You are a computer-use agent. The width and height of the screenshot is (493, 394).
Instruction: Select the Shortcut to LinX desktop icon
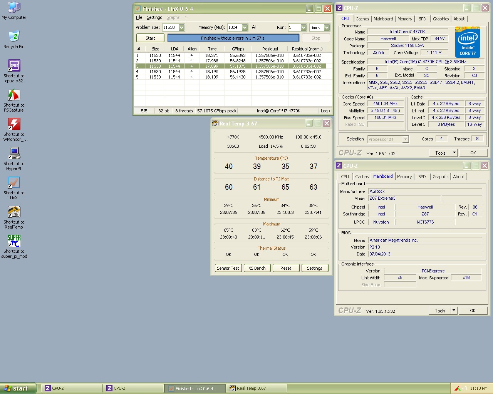(14, 188)
